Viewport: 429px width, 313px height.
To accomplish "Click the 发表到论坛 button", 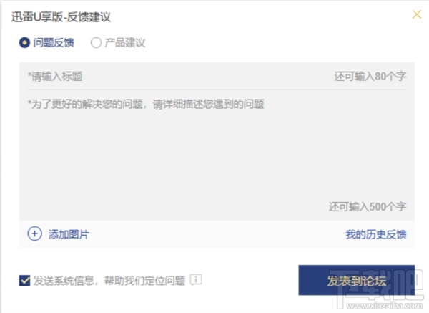I will [x=357, y=280].
